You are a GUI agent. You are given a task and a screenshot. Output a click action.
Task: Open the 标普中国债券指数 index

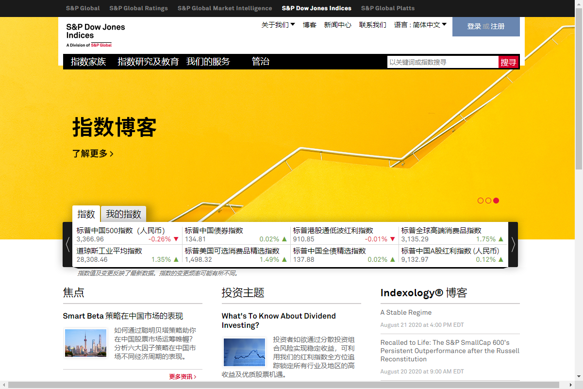tap(214, 231)
